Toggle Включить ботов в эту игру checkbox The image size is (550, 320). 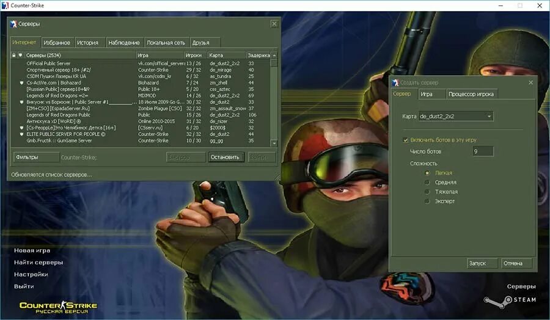tap(406, 140)
